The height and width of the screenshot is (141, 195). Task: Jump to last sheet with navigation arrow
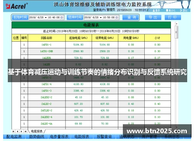tap(26, 131)
